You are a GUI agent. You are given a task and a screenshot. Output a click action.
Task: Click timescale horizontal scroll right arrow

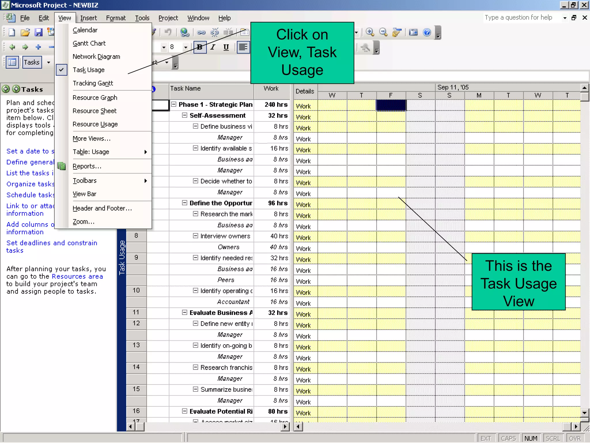576,426
